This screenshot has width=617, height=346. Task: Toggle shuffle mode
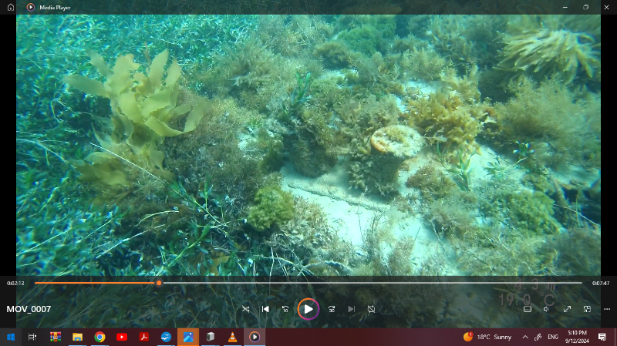tap(246, 309)
